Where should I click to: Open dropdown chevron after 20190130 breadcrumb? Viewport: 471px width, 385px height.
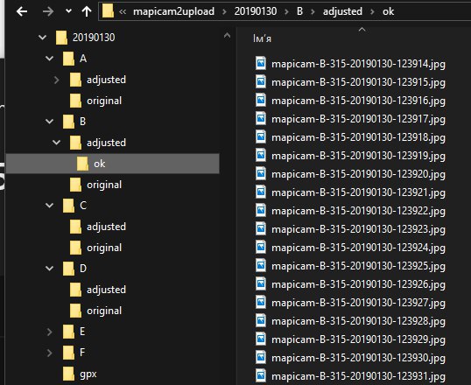pyautogui.click(x=286, y=11)
